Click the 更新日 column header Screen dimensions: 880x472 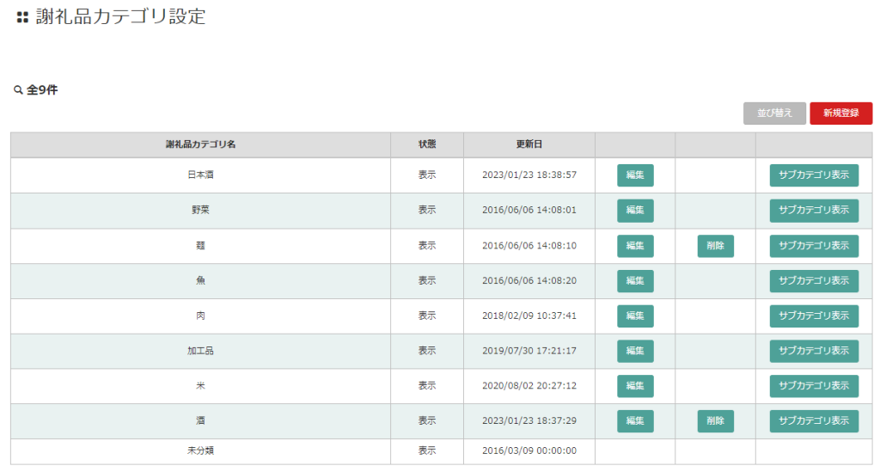click(x=529, y=144)
